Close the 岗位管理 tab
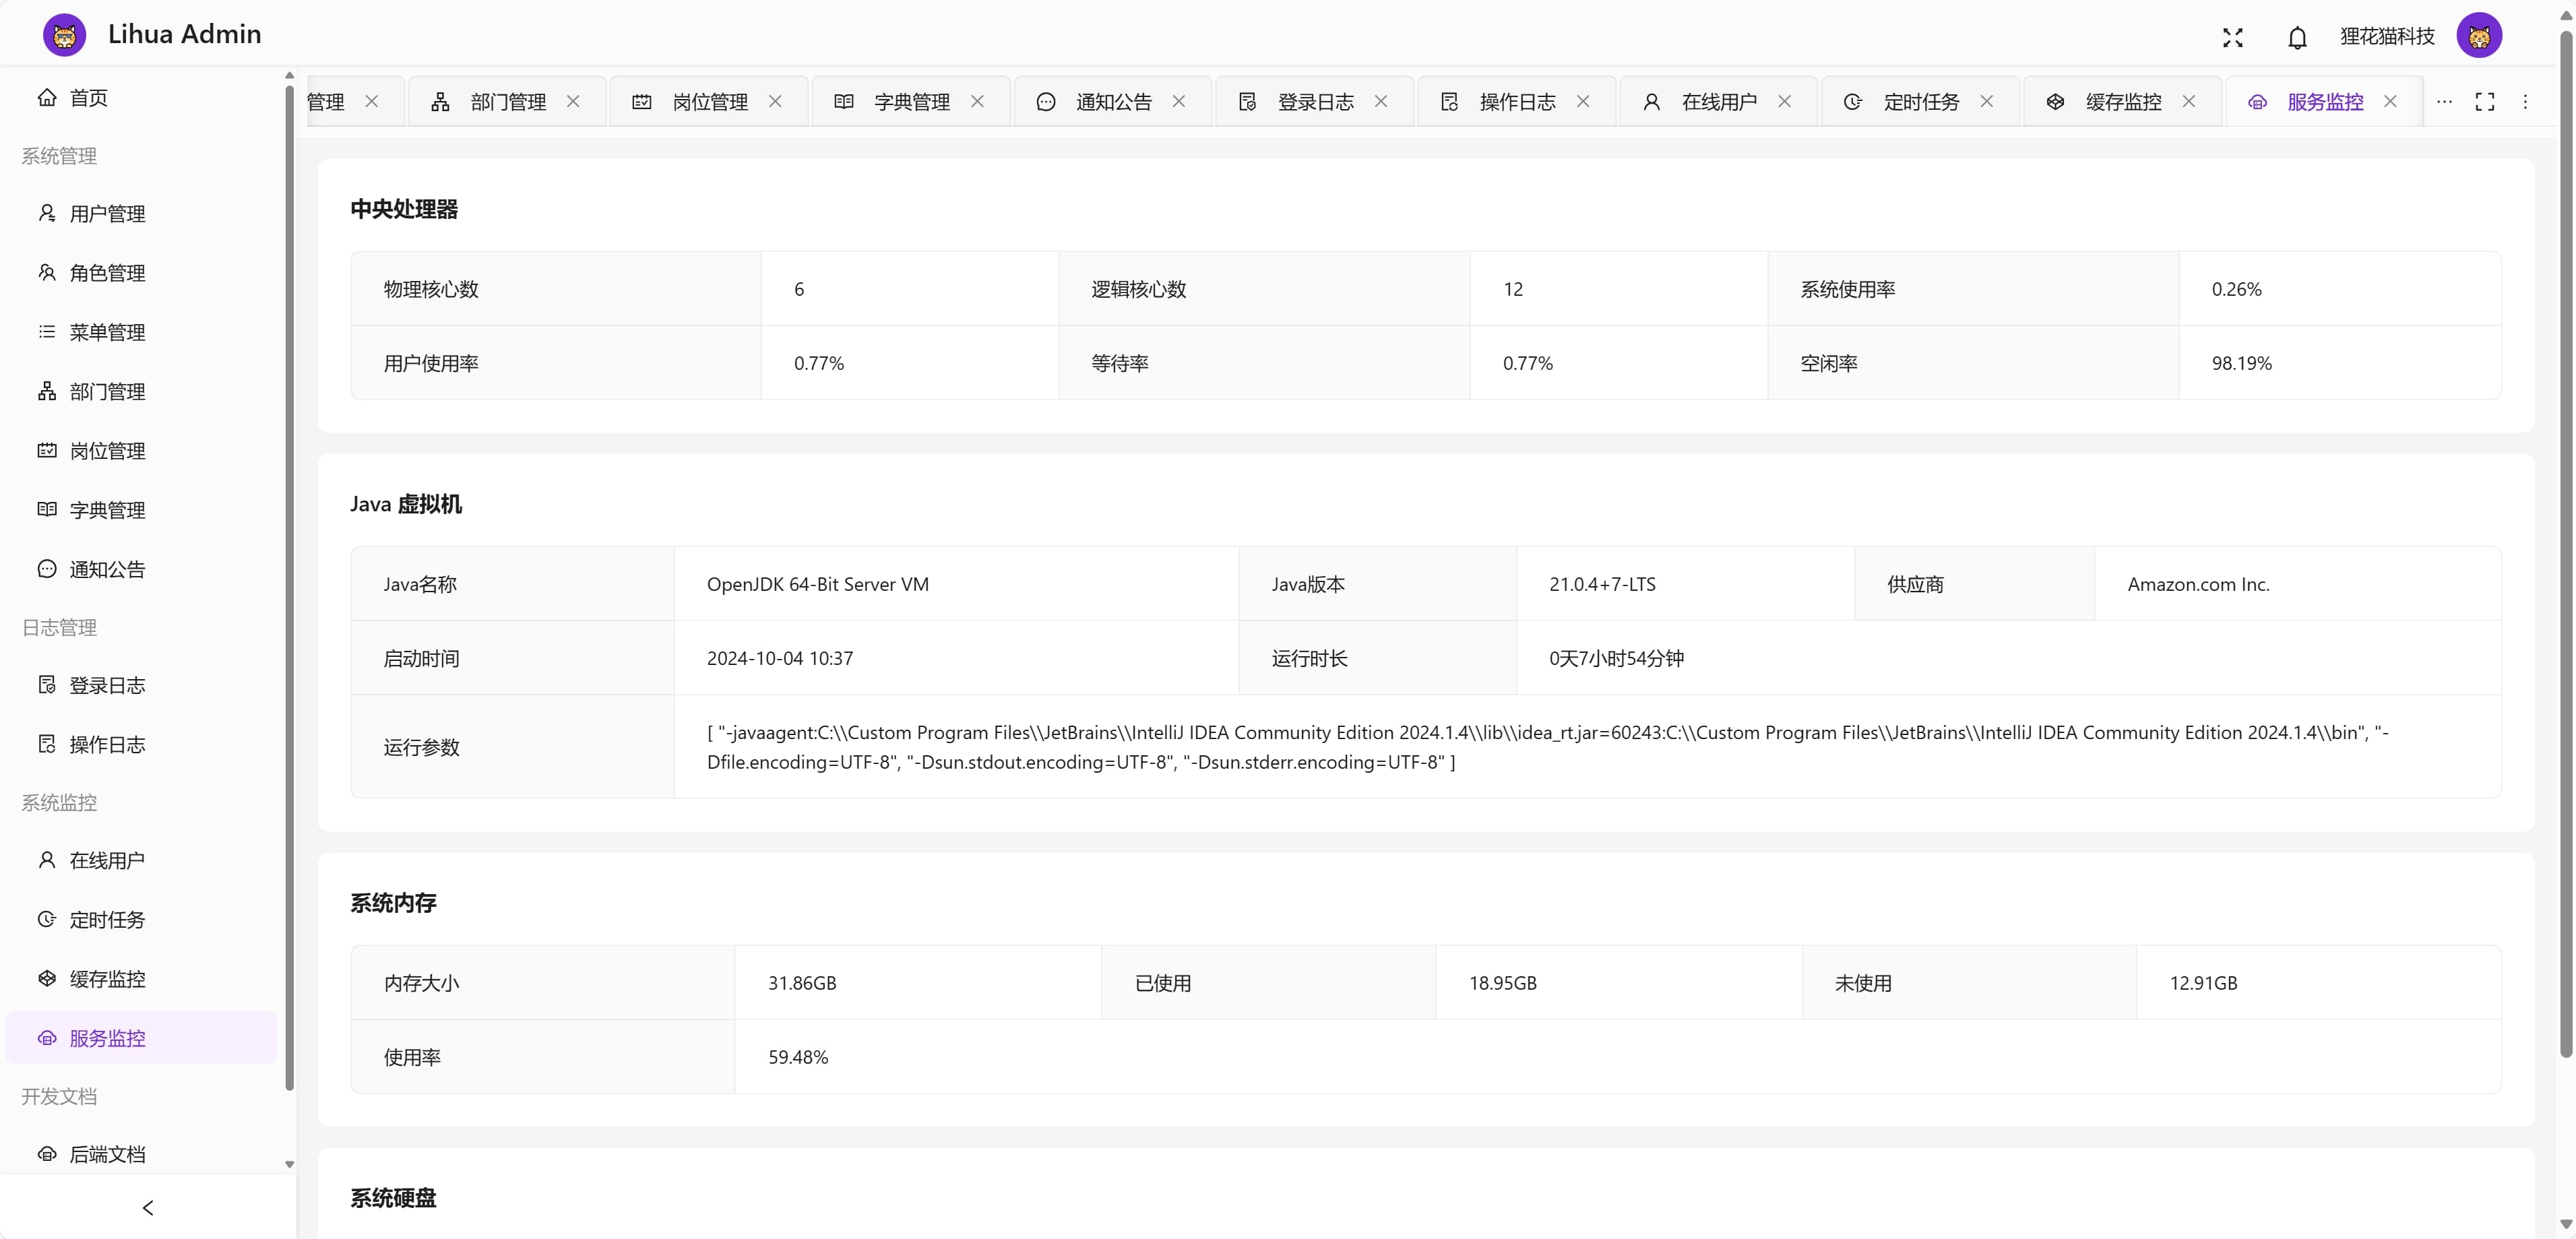Viewport: 2576px width, 1239px height. (775, 102)
